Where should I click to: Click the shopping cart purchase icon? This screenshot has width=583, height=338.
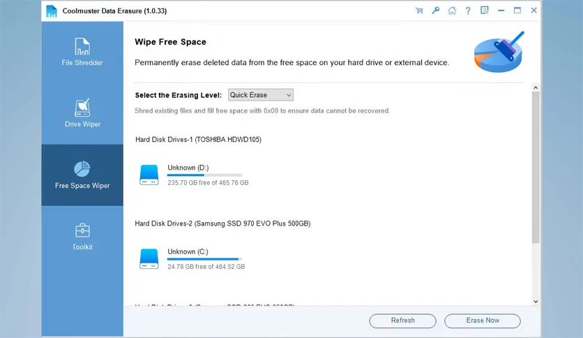point(419,10)
